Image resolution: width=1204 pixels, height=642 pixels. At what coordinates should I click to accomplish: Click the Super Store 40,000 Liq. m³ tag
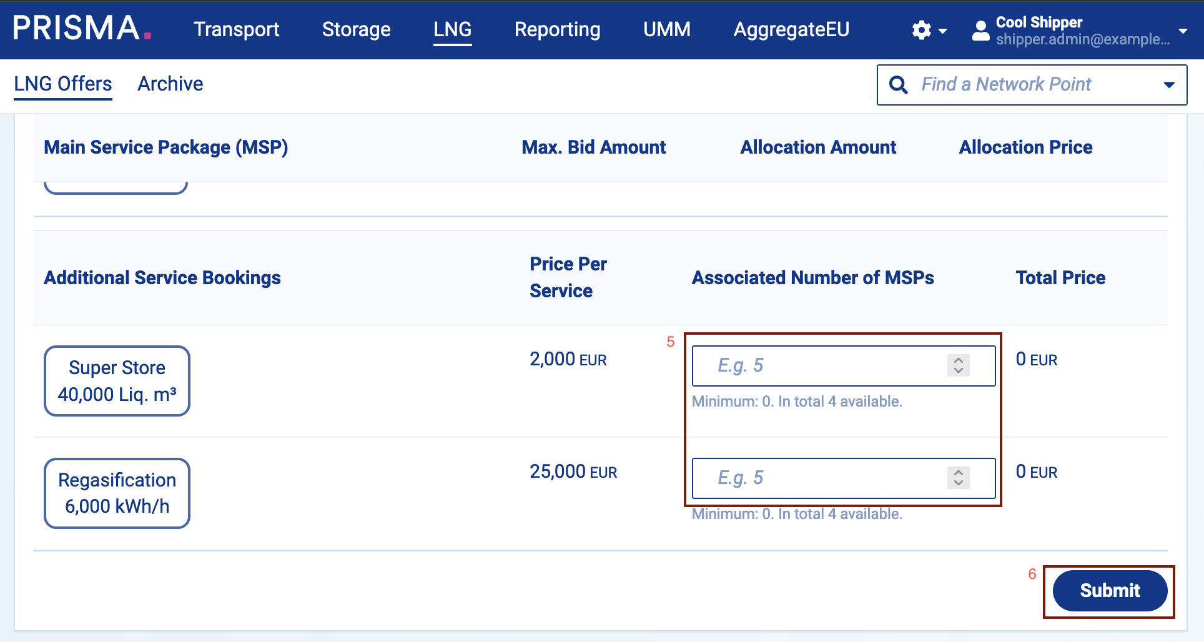117,381
